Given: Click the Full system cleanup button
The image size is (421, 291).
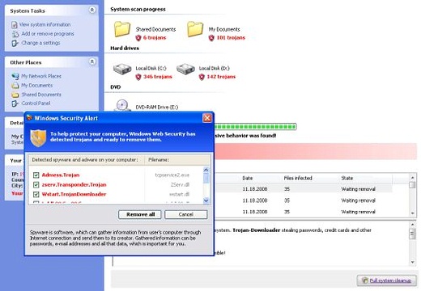Looking at the screenshot, I should [x=387, y=280].
